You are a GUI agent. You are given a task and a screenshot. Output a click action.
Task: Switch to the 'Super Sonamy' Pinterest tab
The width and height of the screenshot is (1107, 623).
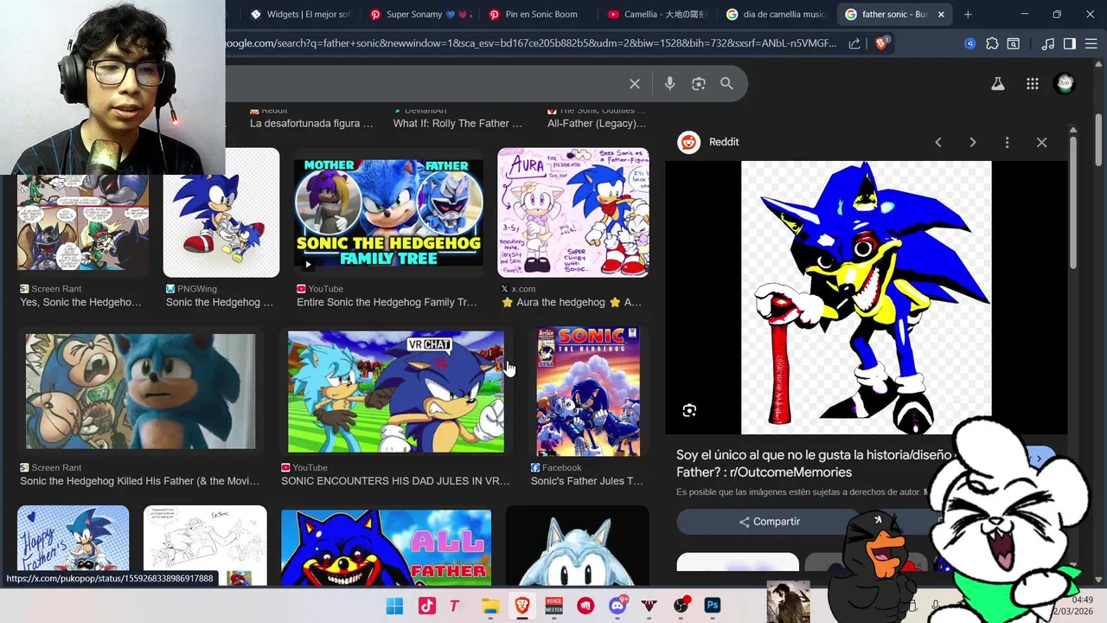[x=420, y=14]
